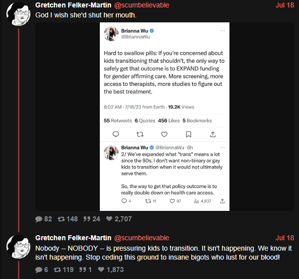The width and height of the screenshot is (299, 279).
Task: Open Gretchen Felker-Martin profile from first tweet
Action: [x=73, y=5]
